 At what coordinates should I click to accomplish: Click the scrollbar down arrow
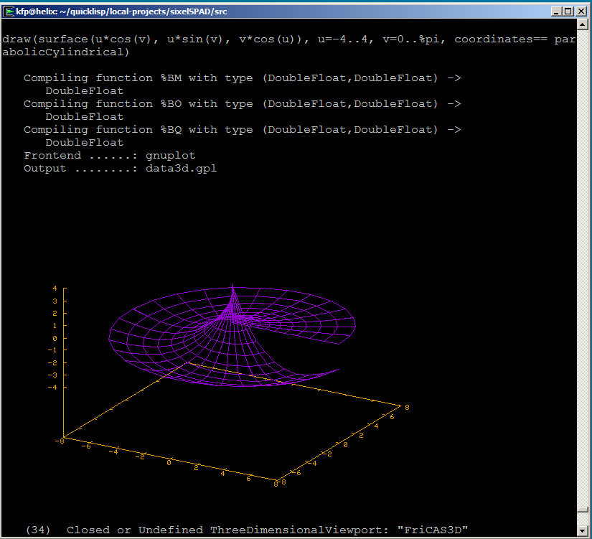point(581,532)
